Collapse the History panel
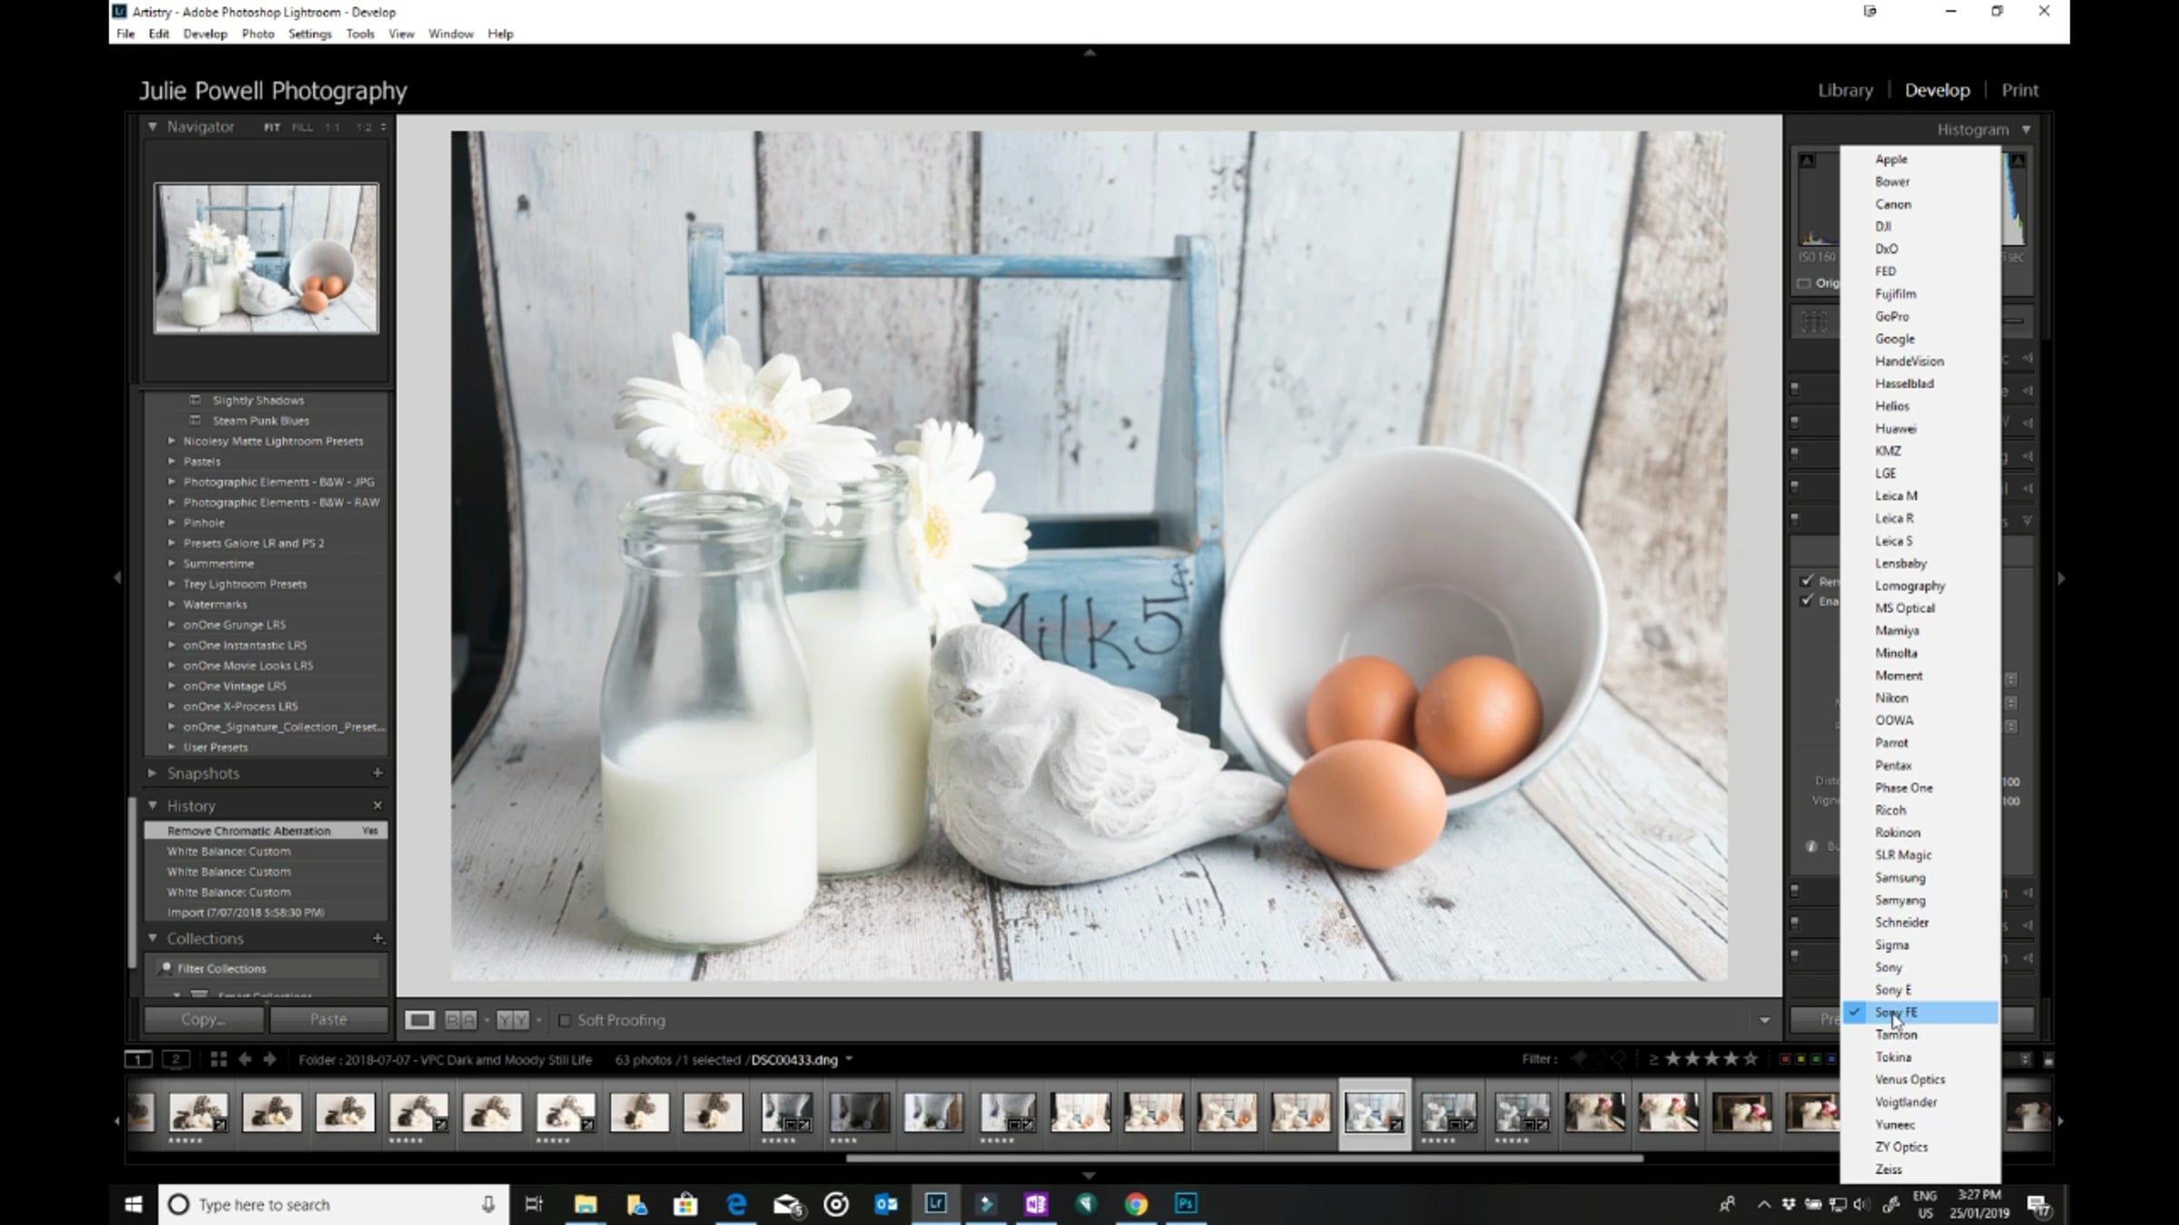The width and height of the screenshot is (2179, 1225). click(153, 806)
